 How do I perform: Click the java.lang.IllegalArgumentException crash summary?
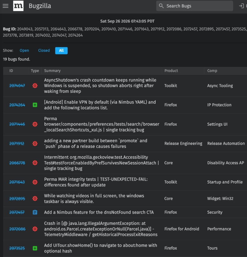click(x=101, y=229)
